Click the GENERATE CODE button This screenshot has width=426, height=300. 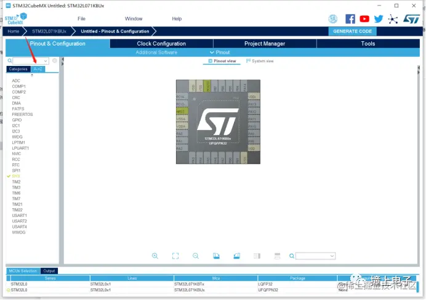pos(352,31)
